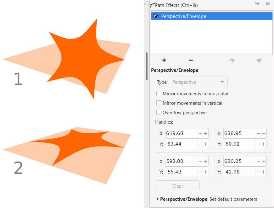Move the path effect down
The image size is (274, 208).
259,60
